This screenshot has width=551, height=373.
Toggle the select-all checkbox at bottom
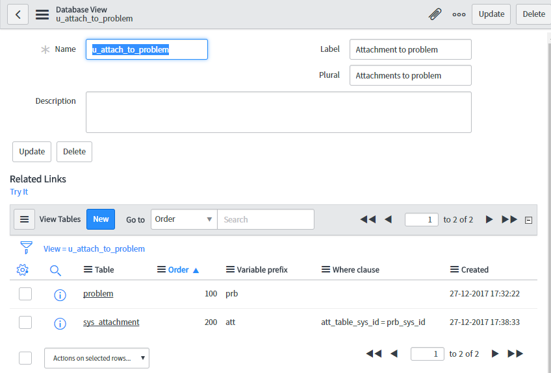pyautogui.click(x=25, y=358)
